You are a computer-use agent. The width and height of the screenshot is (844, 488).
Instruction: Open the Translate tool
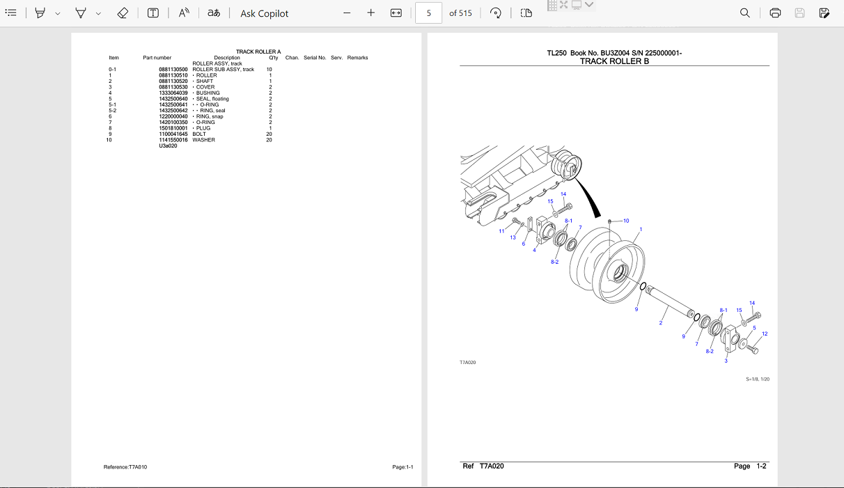pyautogui.click(x=214, y=13)
